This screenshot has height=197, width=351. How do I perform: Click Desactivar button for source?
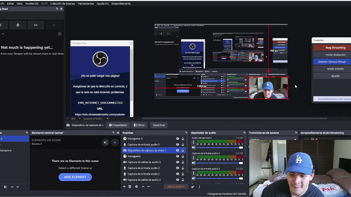(x=159, y=125)
